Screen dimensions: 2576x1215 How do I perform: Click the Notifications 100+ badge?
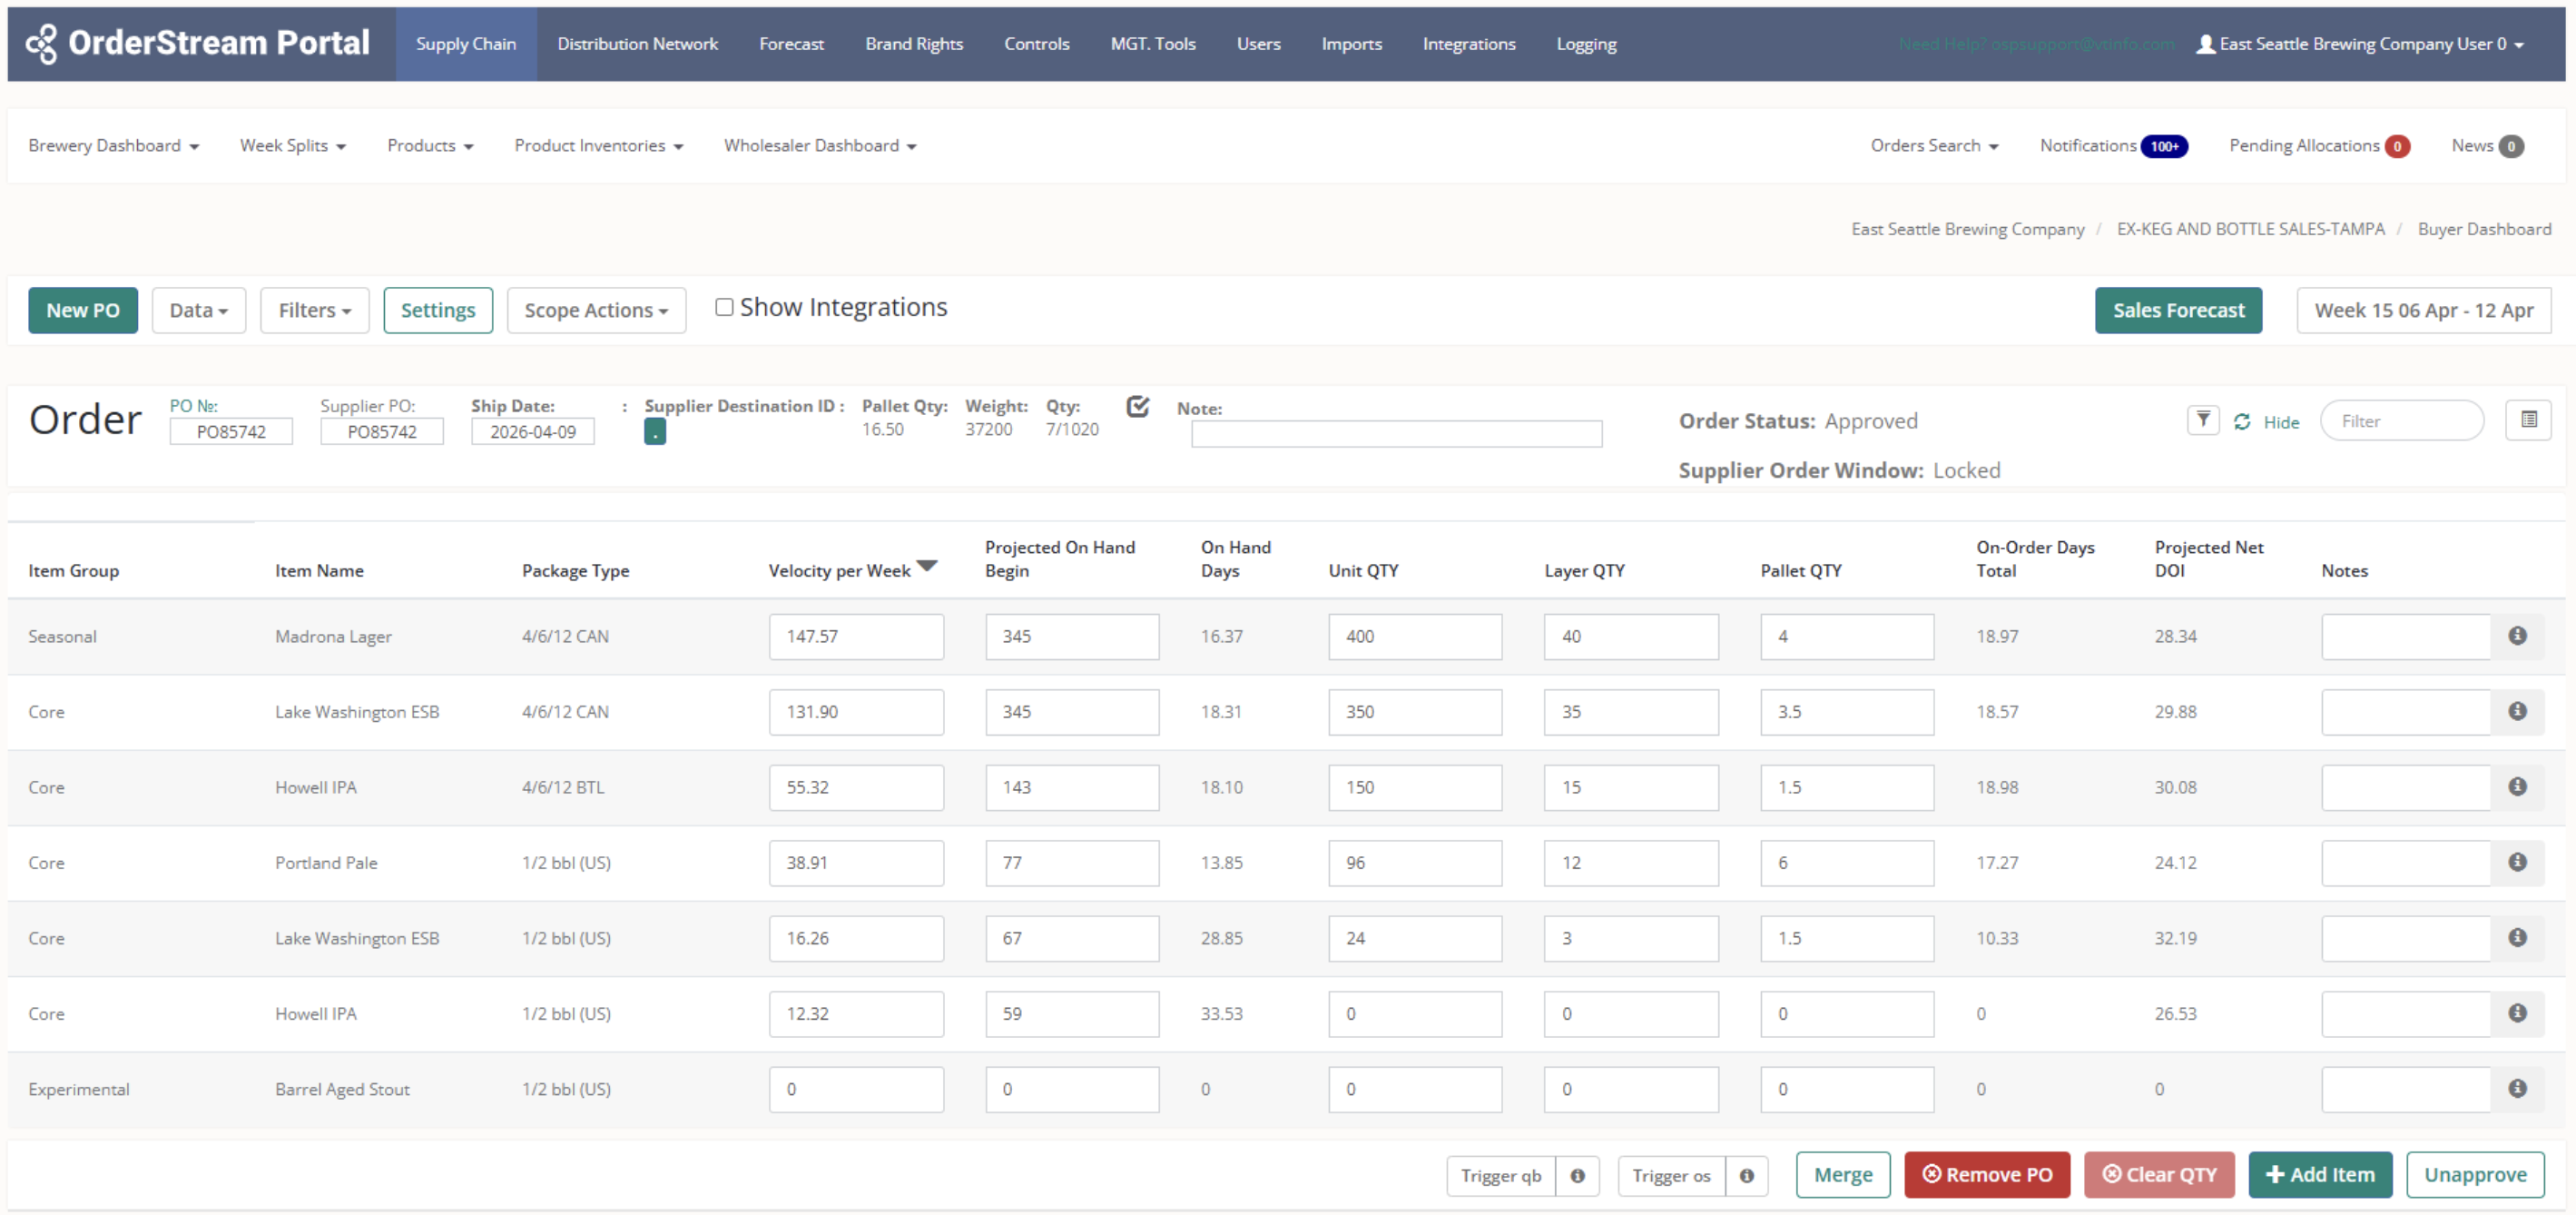coord(2164,146)
